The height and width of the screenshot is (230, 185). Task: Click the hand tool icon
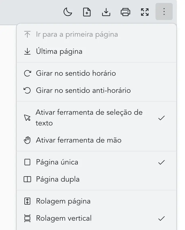(27, 140)
